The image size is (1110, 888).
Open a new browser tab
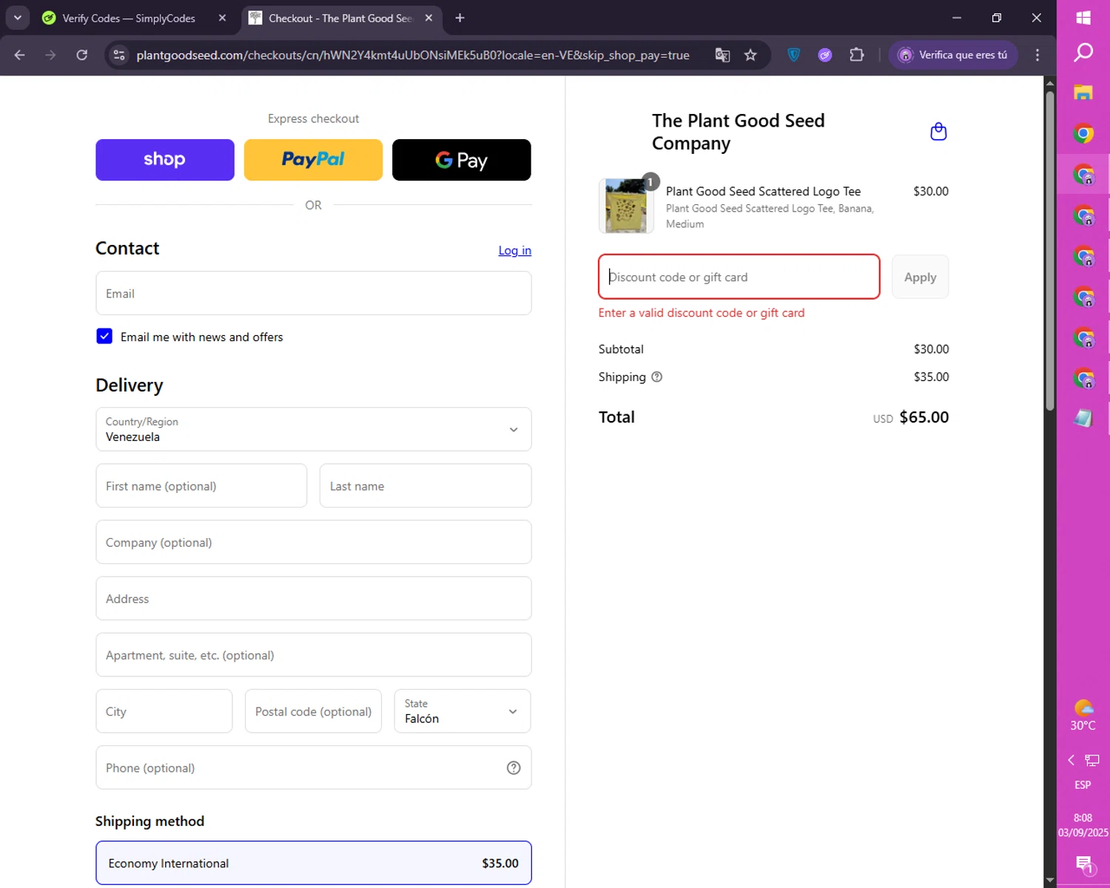click(460, 18)
